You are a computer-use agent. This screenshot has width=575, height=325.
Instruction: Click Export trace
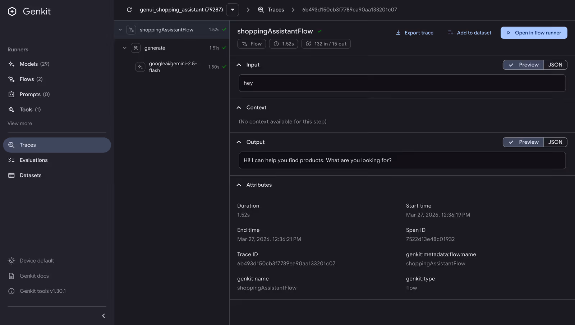414,33
